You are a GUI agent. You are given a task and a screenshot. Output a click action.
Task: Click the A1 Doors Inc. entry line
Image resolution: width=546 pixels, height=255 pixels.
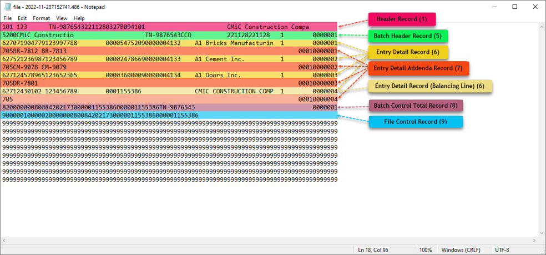pyautogui.click(x=169, y=75)
